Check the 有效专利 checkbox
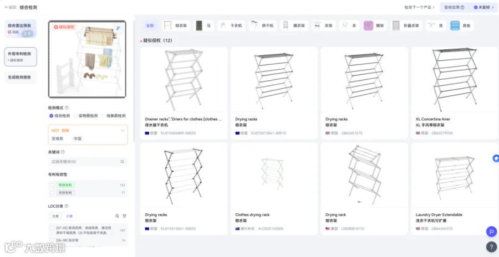Viewport: 499px width, 257px height. (x=52, y=185)
